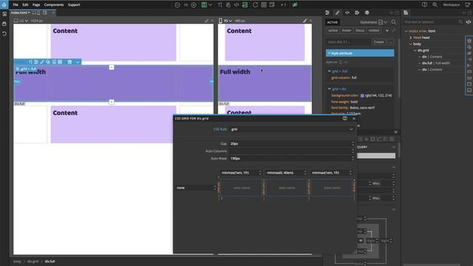Open the properties panel sliders tab

point(327,13)
